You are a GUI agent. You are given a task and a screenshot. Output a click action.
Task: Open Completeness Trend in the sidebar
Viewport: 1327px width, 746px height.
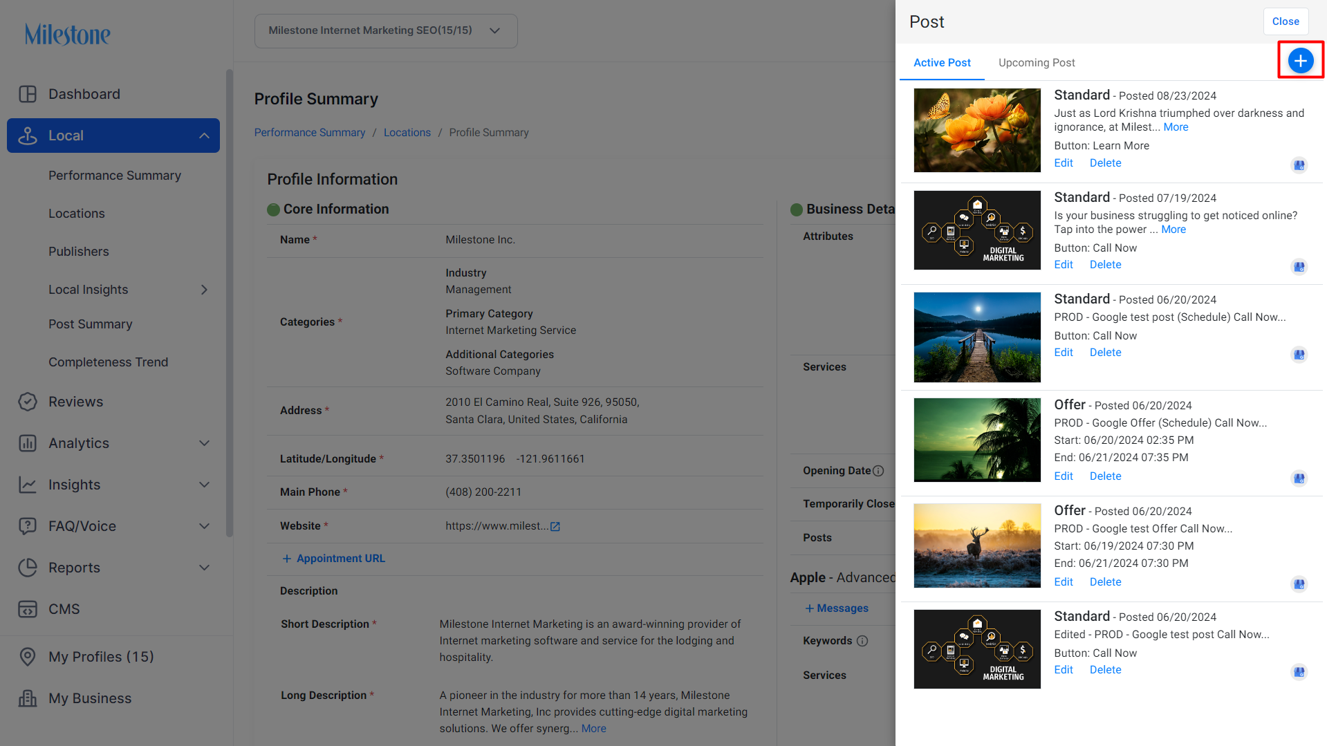109,362
